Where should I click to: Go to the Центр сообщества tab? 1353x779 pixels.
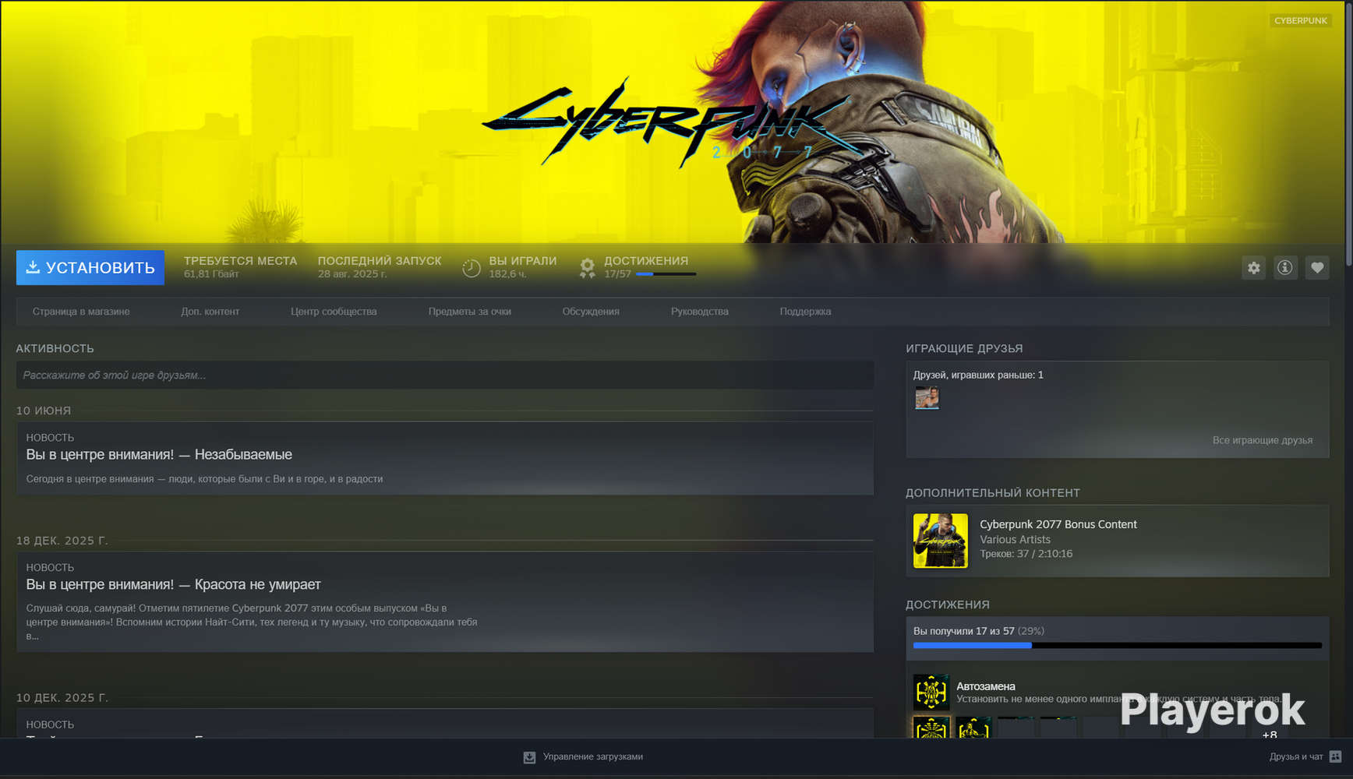[334, 312]
